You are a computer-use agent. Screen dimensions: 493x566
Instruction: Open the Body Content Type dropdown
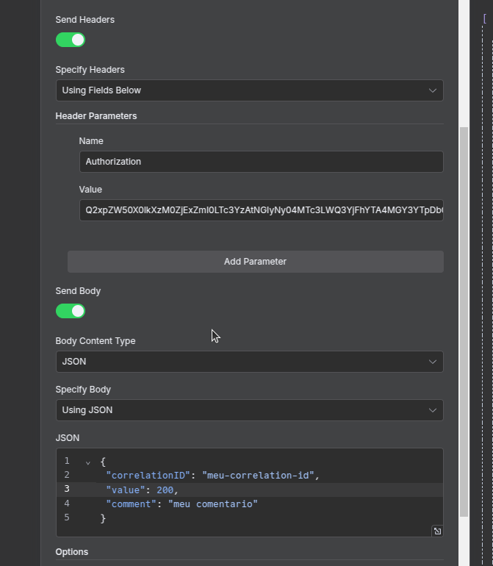[249, 362]
